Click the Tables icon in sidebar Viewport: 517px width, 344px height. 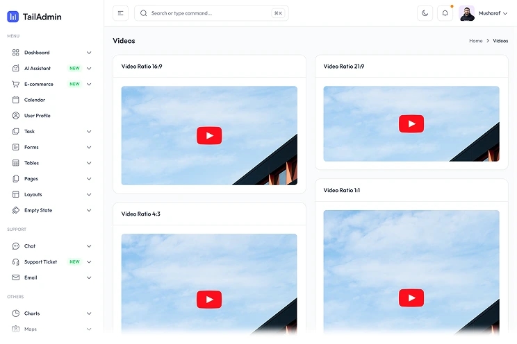pos(15,163)
